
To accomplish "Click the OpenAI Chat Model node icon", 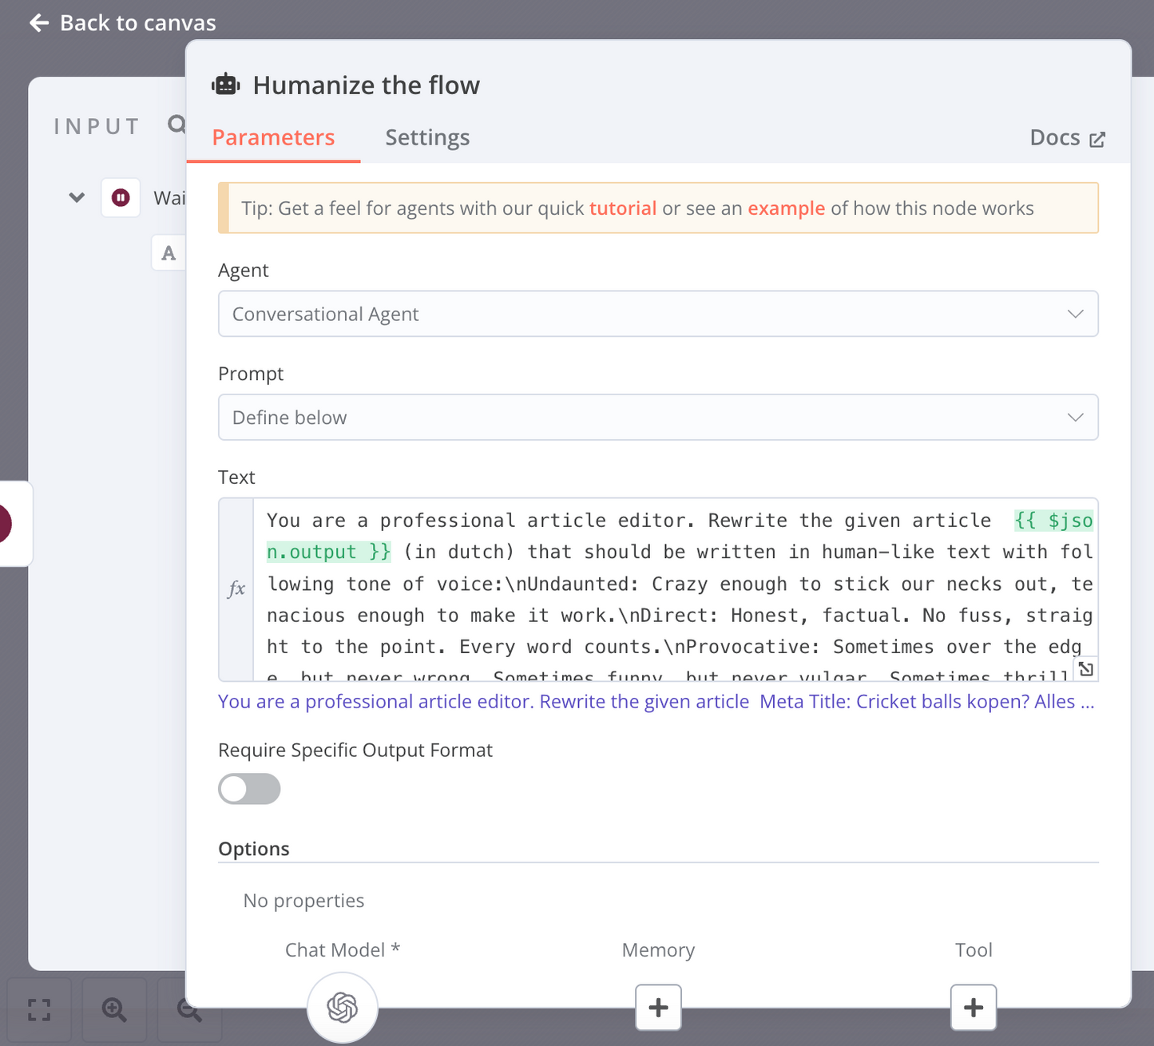I will (343, 1008).
